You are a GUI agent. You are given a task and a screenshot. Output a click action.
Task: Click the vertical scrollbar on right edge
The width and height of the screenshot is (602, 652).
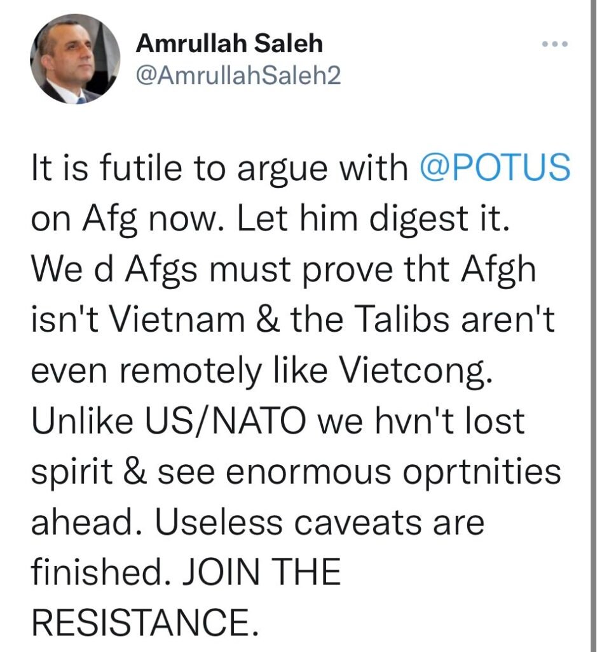tap(593, 326)
